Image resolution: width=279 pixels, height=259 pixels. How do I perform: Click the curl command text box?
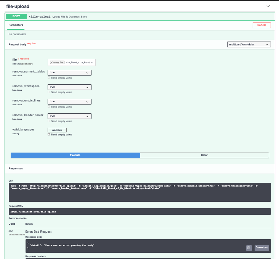coord(139,192)
